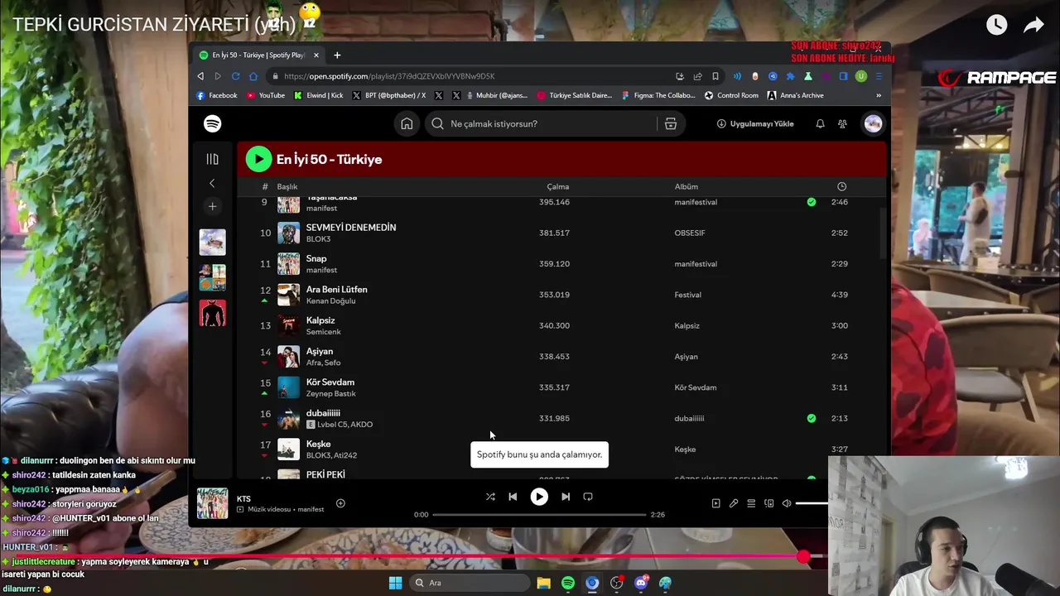Expand Your Library sidebar
1060x596 pixels.
pos(212,159)
